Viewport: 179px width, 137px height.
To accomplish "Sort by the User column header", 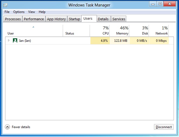I will [34, 30].
